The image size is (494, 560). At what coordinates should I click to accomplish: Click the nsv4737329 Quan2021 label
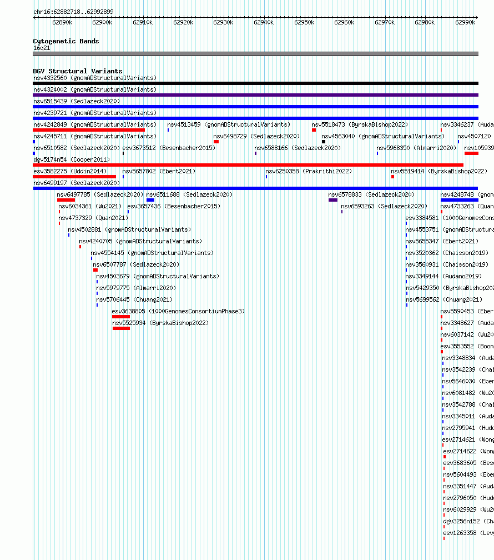click(93, 218)
